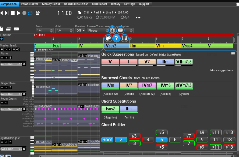The height and width of the screenshot is (157, 239).
Task: Toggle the metronome icon
Action: [x=38, y=13]
